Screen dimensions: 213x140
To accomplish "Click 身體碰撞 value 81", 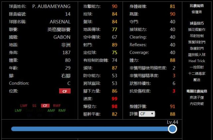I will 172,6.
